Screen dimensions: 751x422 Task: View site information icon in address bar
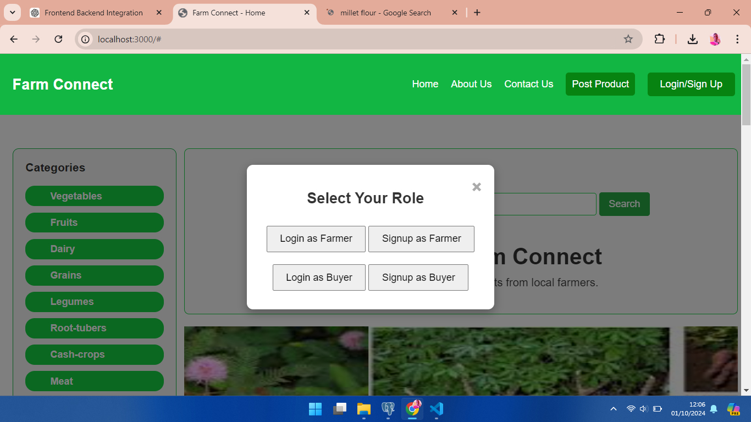85,39
